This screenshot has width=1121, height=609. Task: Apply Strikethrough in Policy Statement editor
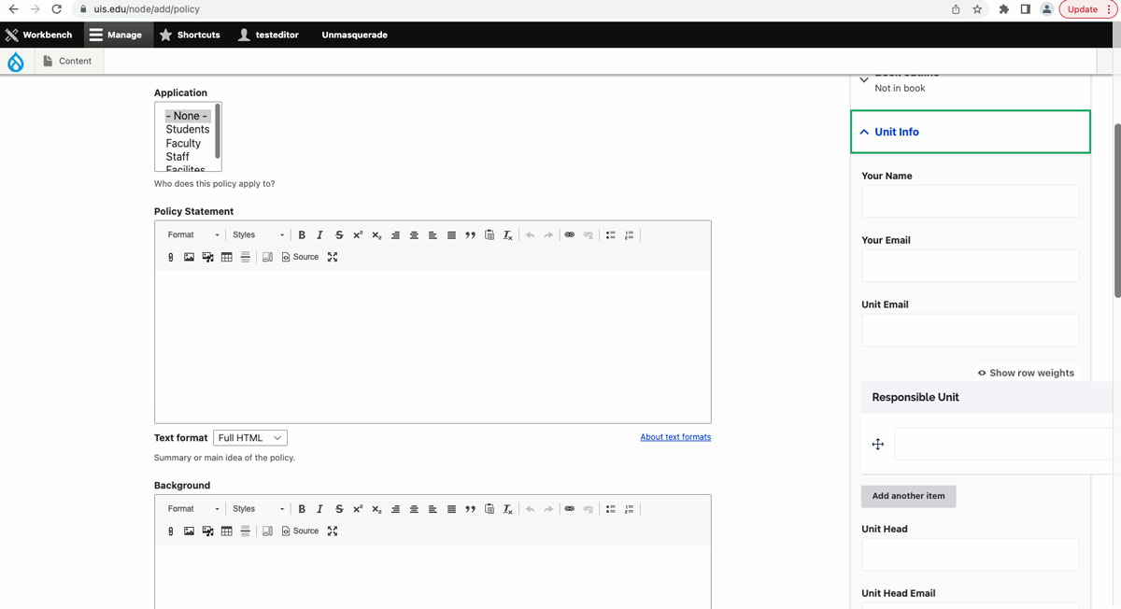pos(339,235)
